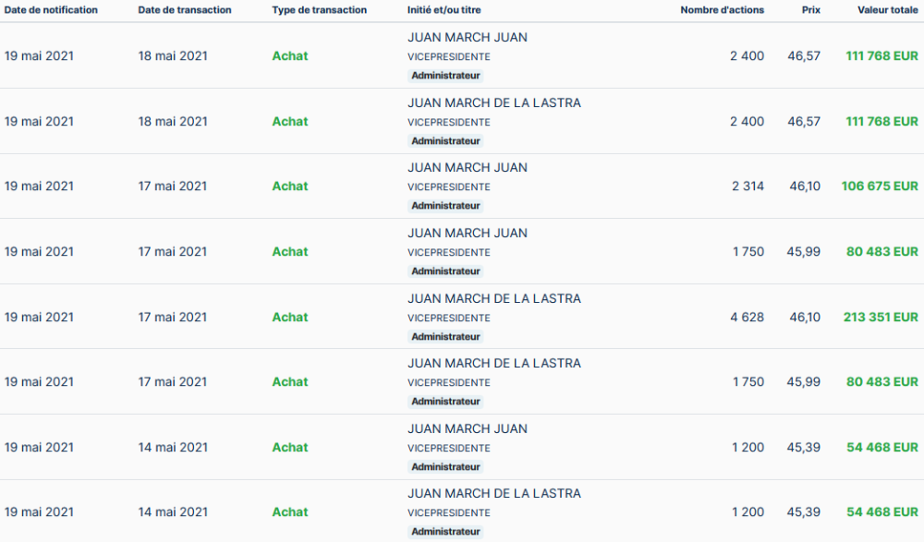Sort by the Valeur totale header
This screenshot has width=924, height=542.
(888, 10)
